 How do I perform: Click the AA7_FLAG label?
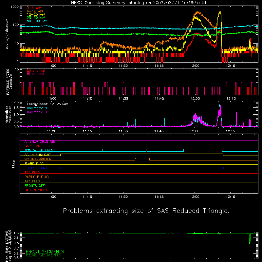point(32,181)
